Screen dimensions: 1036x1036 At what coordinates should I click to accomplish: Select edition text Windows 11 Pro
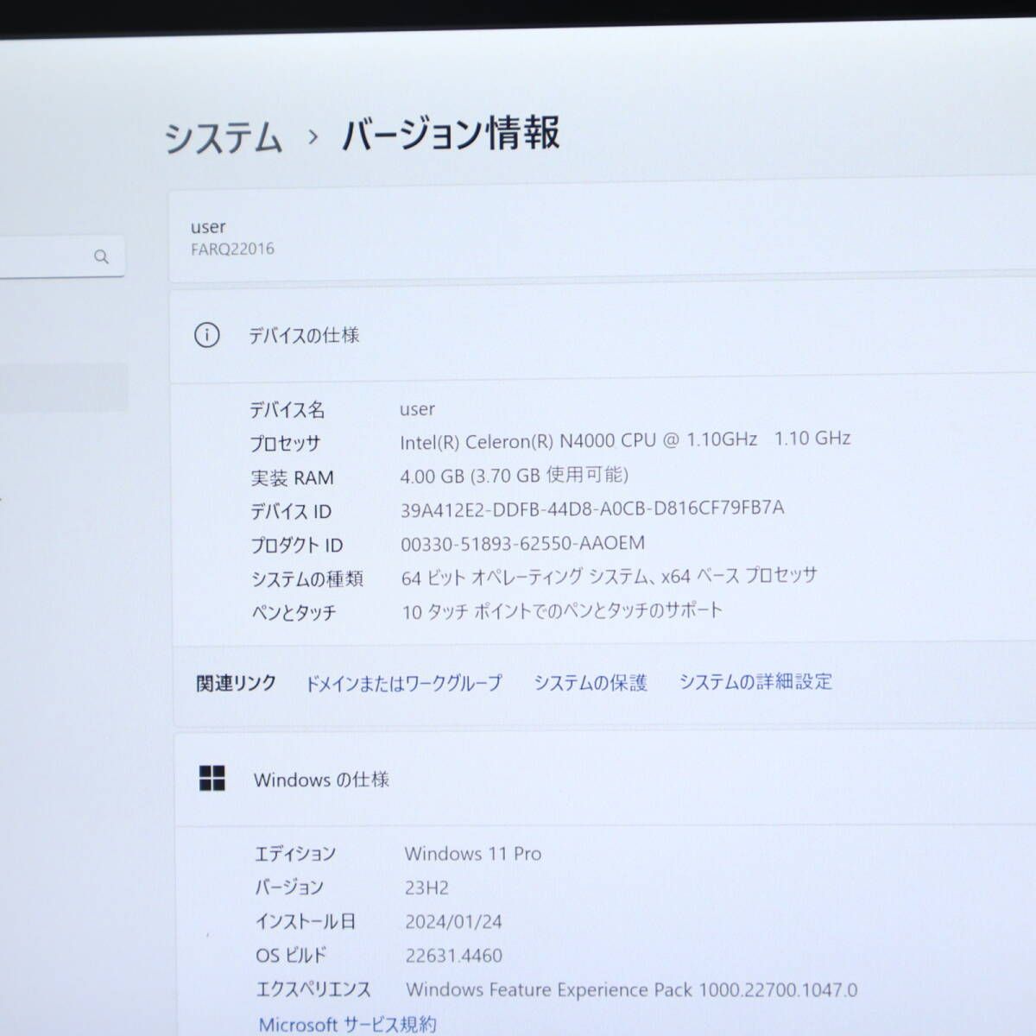[473, 854]
